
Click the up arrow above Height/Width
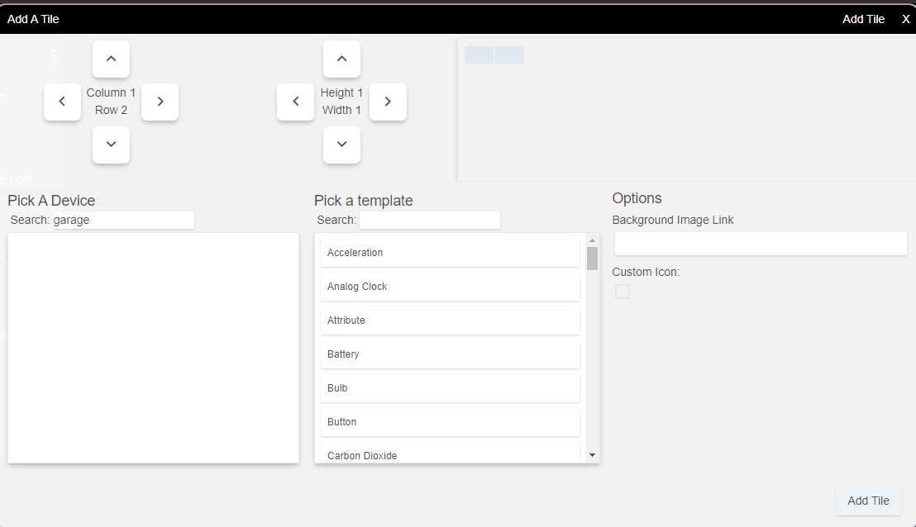pyautogui.click(x=341, y=59)
